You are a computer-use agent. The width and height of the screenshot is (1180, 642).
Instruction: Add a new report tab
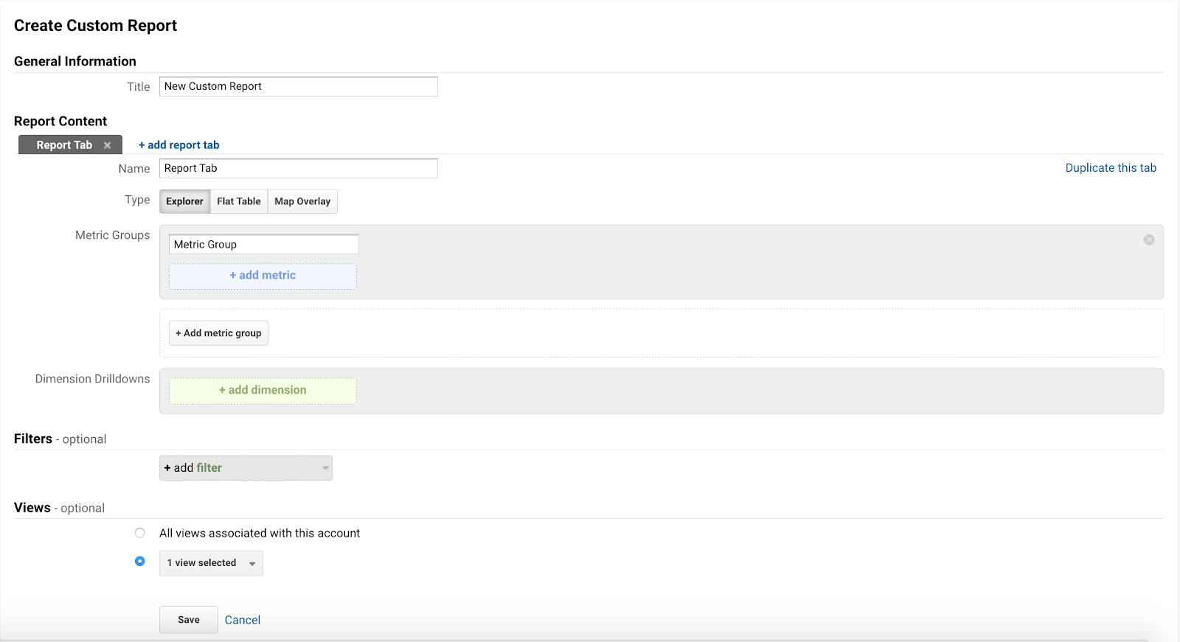point(179,145)
